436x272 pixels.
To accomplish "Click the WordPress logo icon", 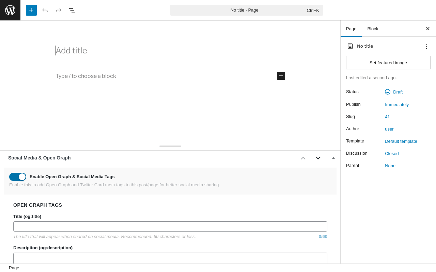I will (10, 10).
